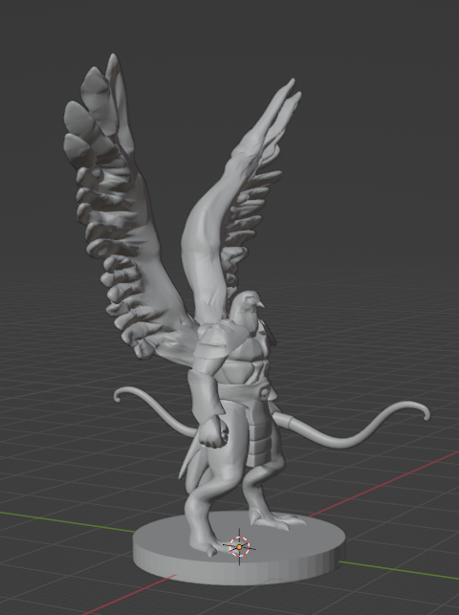The width and height of the screenshot is (459, 615).
Task: Click the red-white 3D cursor crosshair
Action: (239, 547)
